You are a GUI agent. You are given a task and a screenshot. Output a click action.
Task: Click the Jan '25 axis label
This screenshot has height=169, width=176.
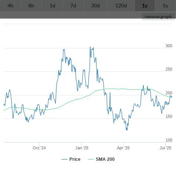coord(82,148)
